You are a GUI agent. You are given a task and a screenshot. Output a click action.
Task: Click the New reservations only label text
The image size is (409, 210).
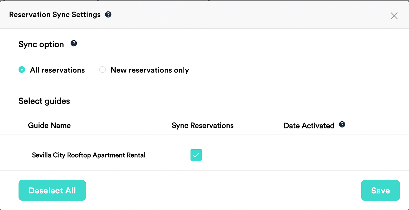150,70
